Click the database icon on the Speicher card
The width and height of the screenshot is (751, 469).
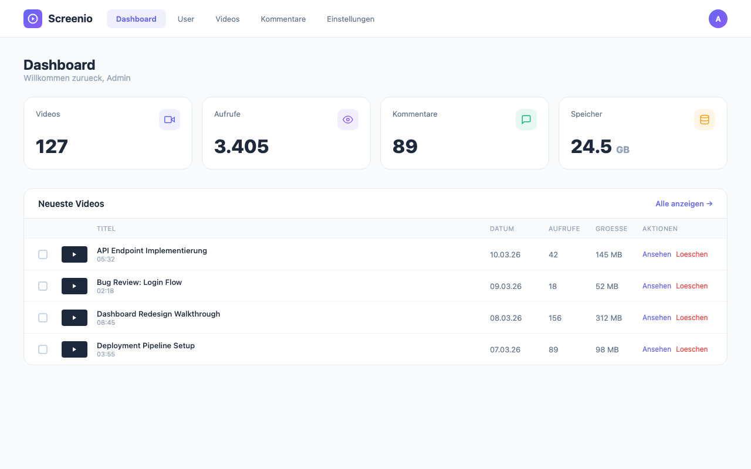705,120
